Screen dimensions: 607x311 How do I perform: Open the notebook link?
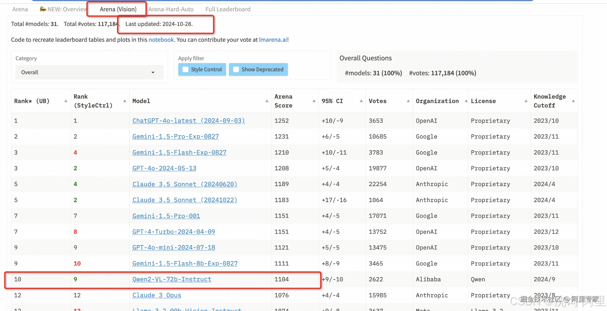(161, 40)
